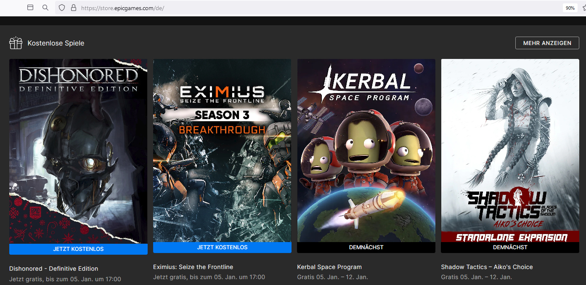Open the Eximius: Seize the Frontline title link
This screenshot has height=285, width=586.
tap(193, 267)
